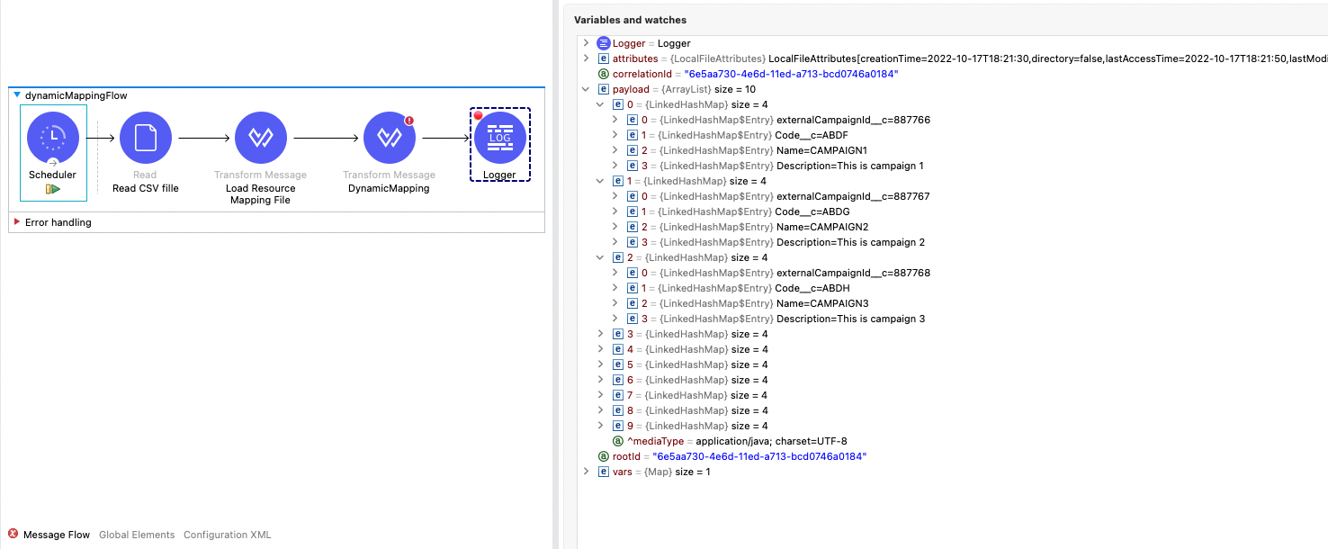The image size is (1328, 549).
Task: Switch to the Global Elements tab
Action: tap(136, 534)
